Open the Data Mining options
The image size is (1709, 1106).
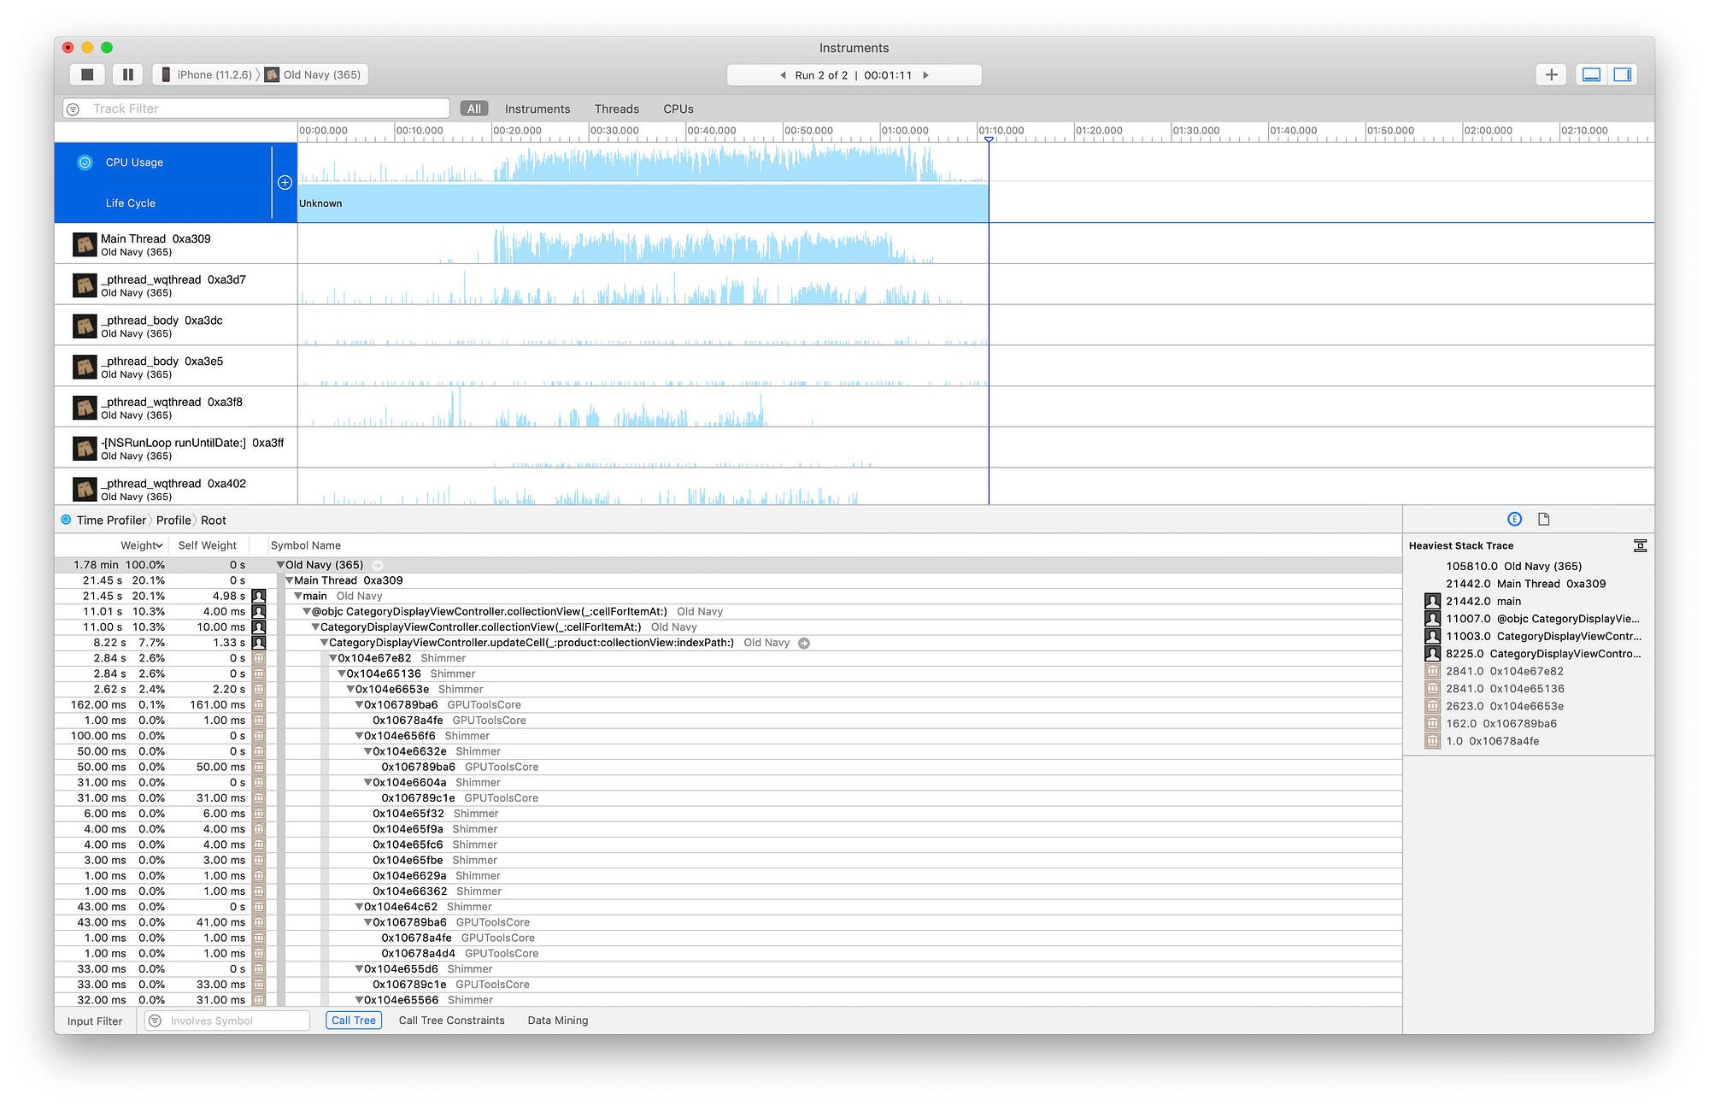point(557,1021)
